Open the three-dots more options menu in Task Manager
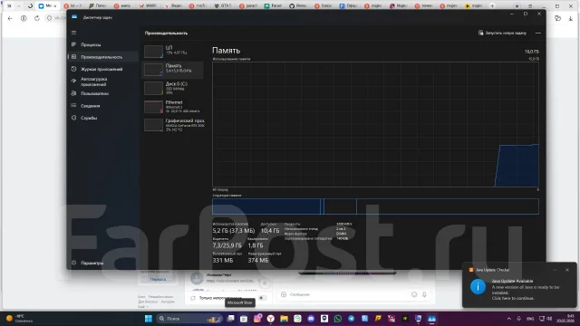Viewport: 580px width, 326px height. coord(537,33)
